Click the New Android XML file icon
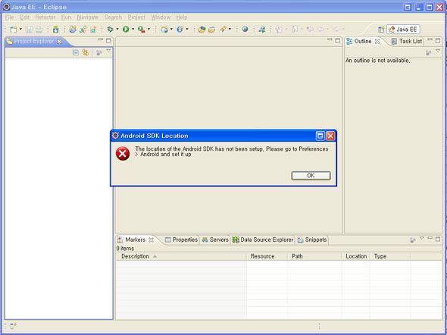The width and height of the screenshot is (447, 335). (x=93, y=30)
